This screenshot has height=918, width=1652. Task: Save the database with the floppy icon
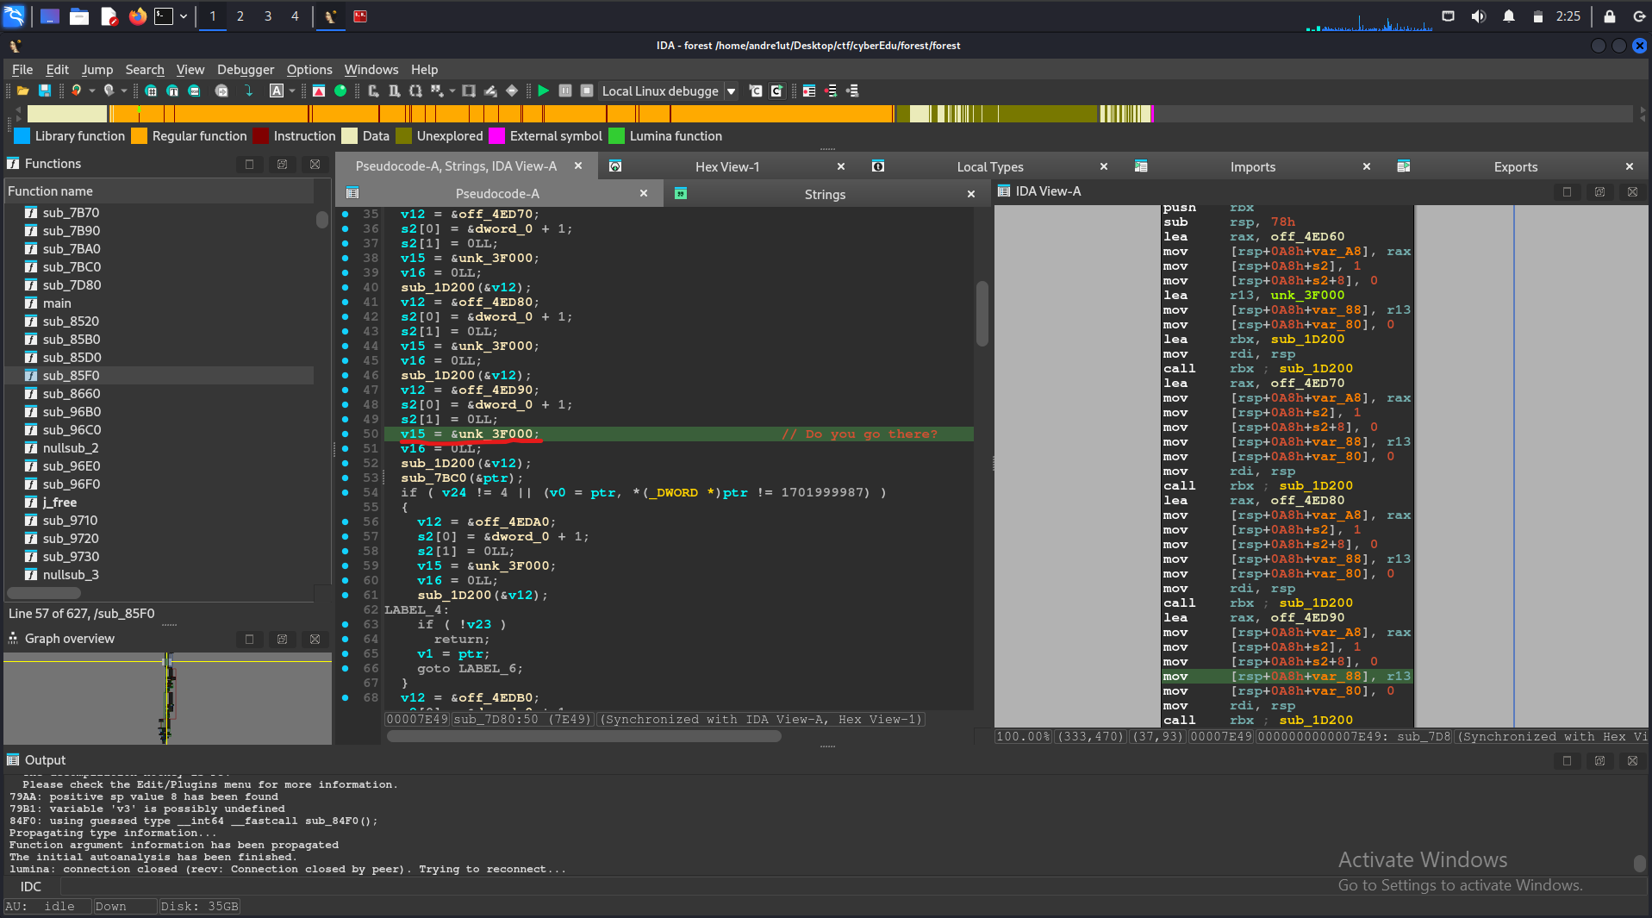(45, 91)
